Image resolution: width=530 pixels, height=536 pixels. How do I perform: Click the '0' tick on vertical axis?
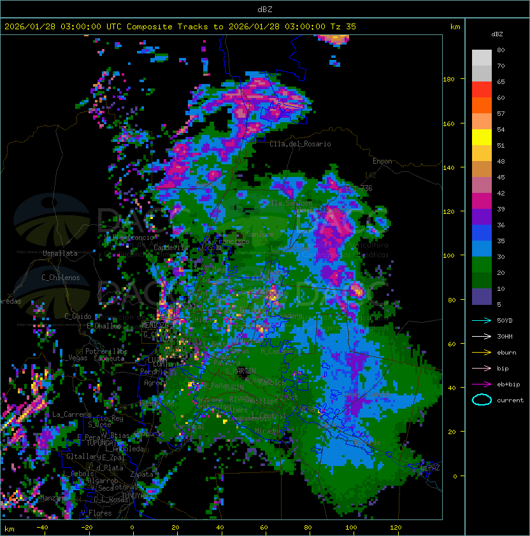(x=455, y=477)
